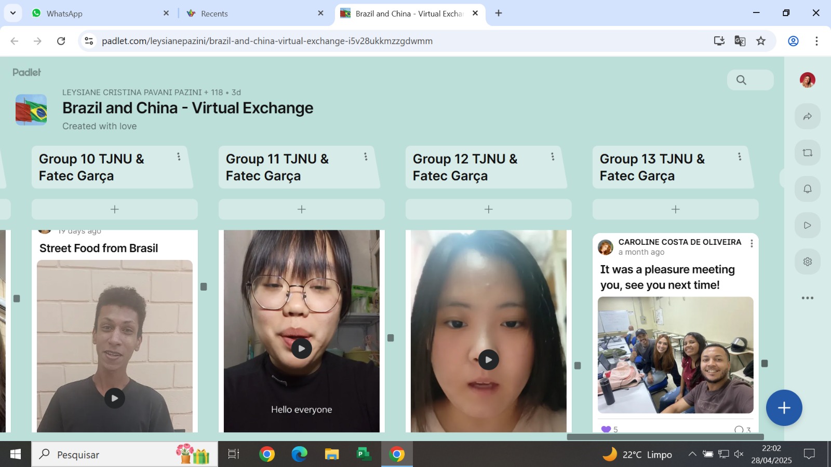Click the blue add post plus button

[784, 408]
